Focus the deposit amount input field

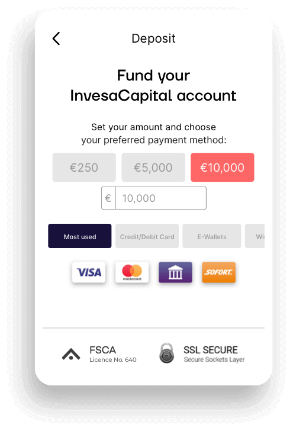pos(161,198)
